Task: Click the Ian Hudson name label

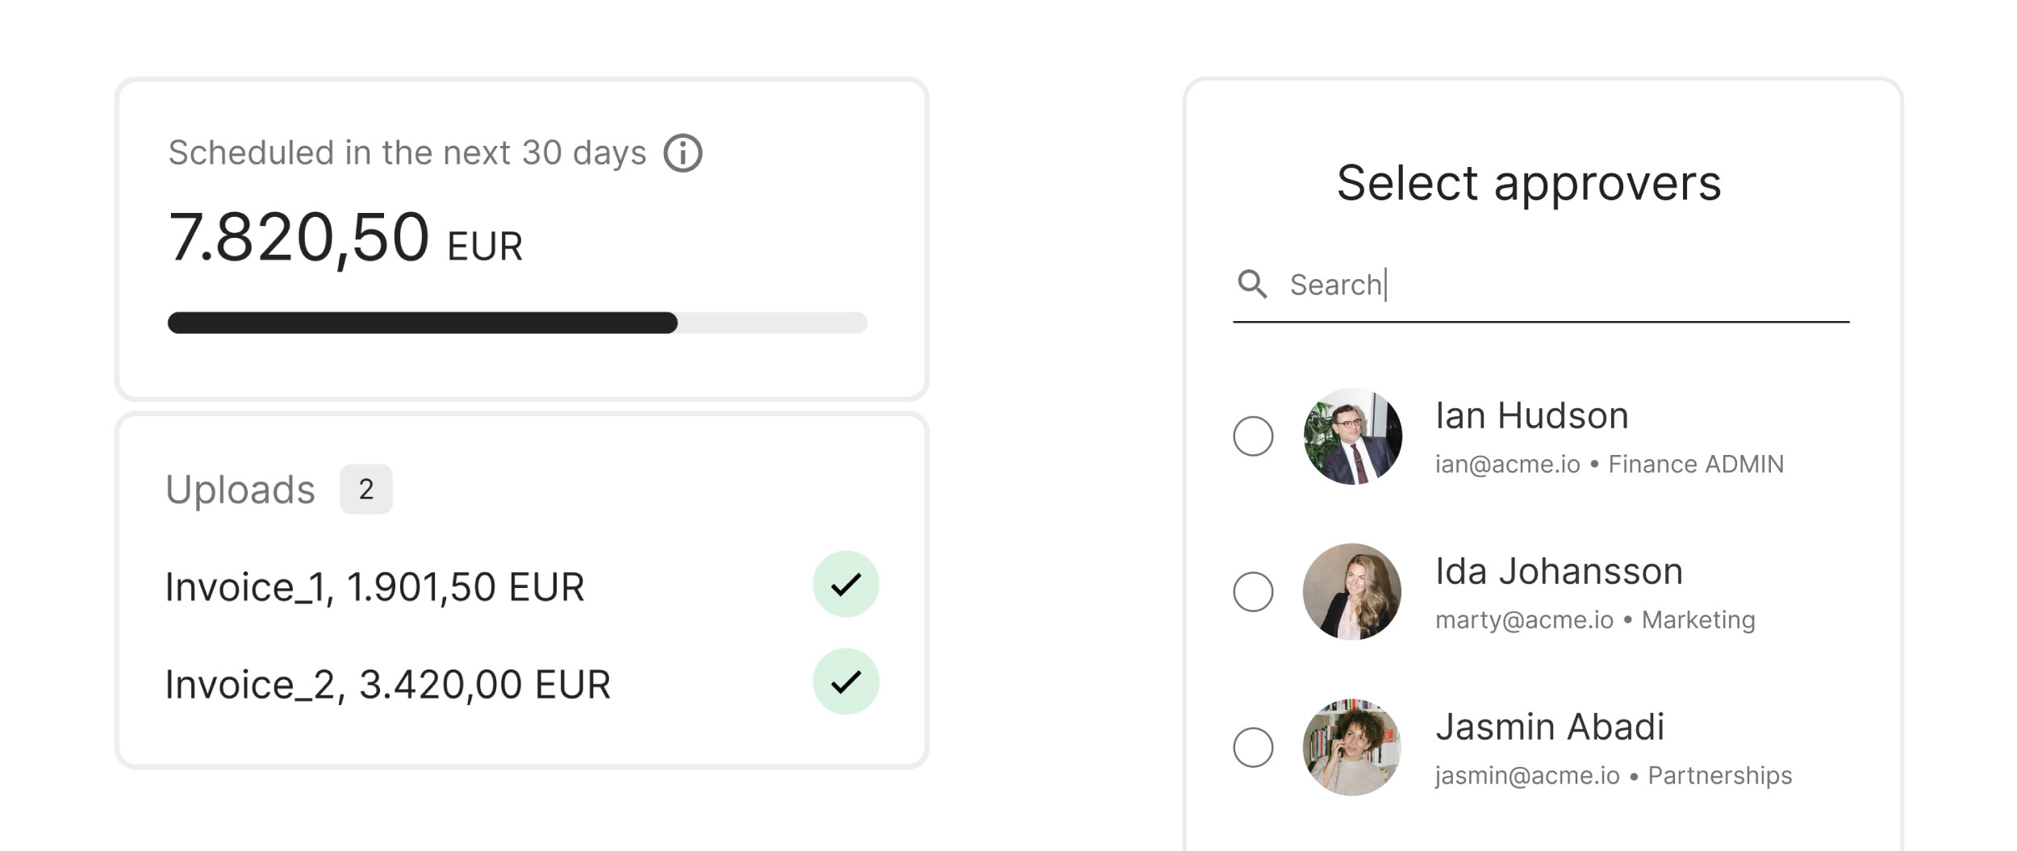Action: coord(1531,416)
